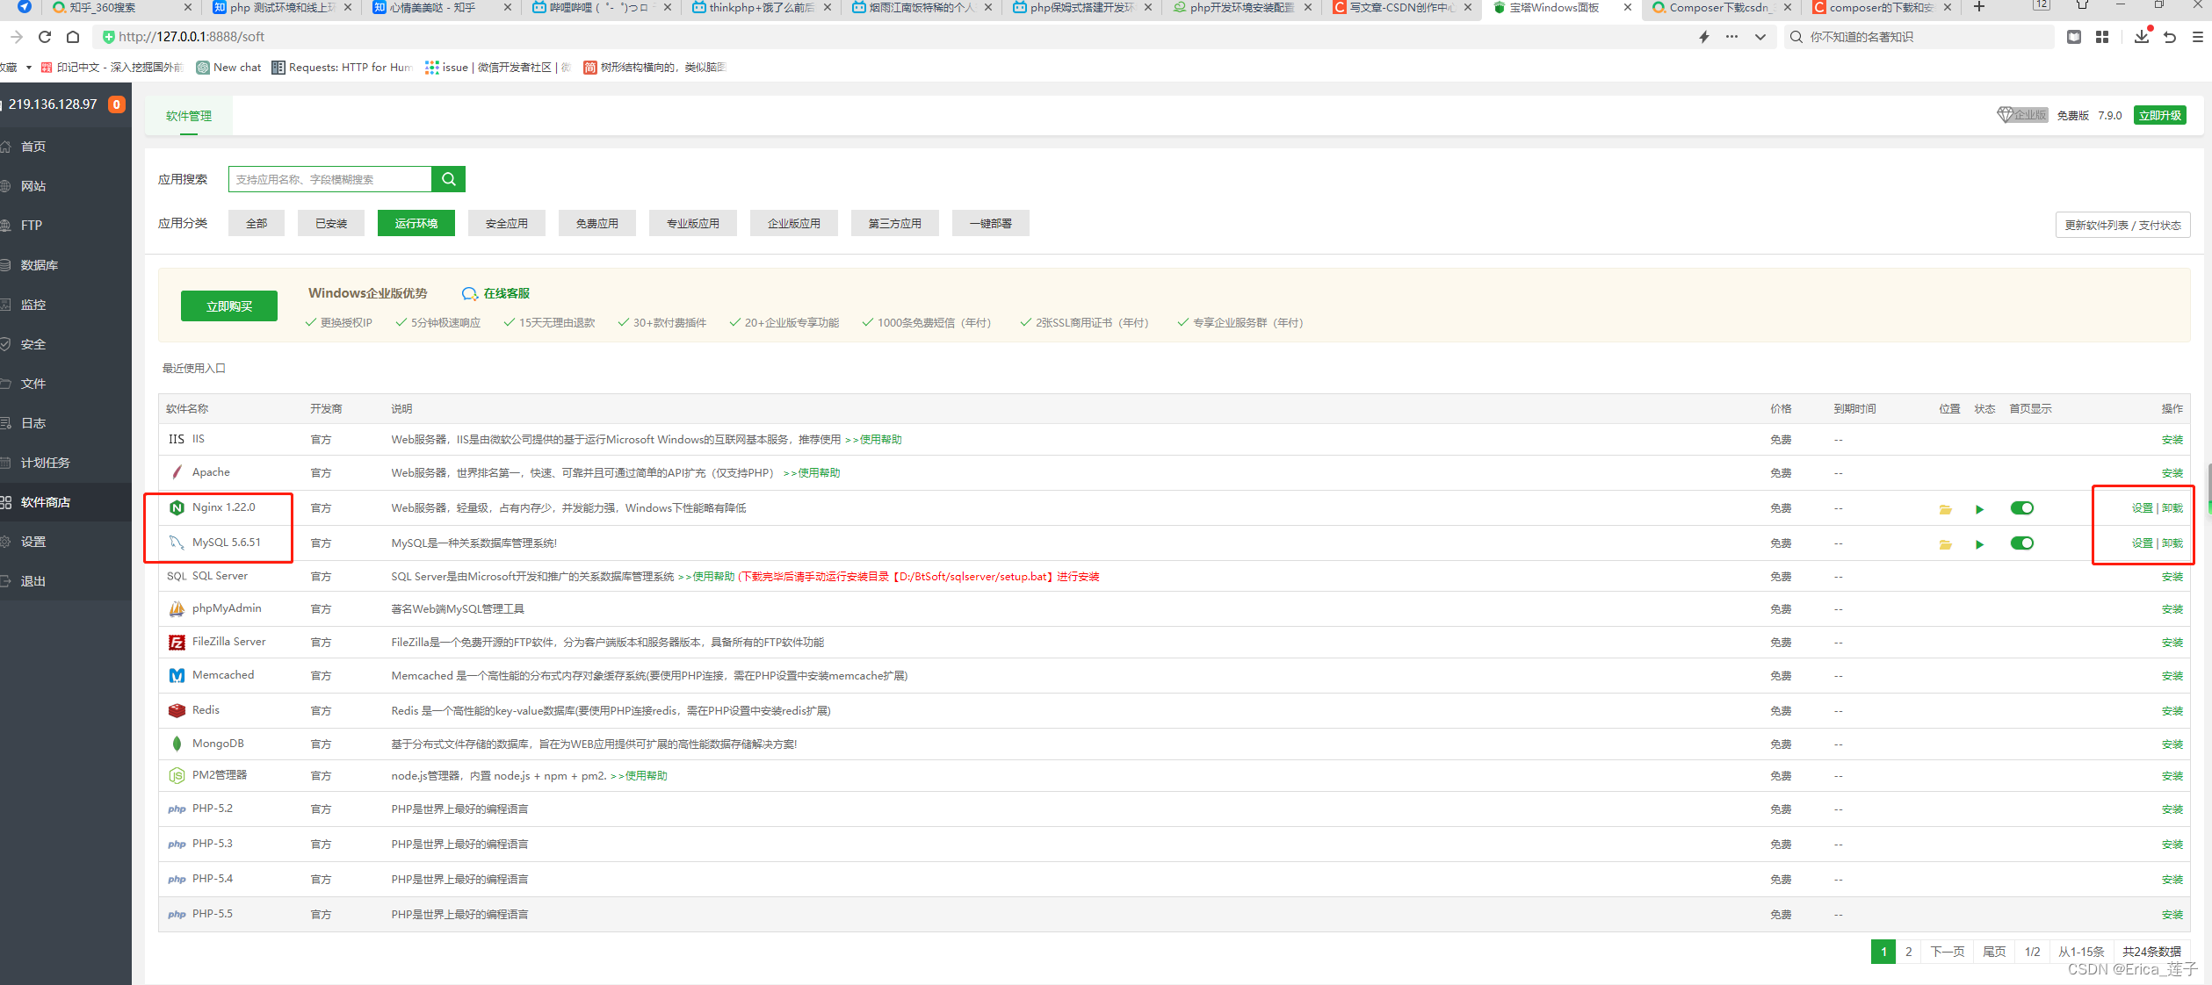Open 数据库 section in the sidebar
The width and height of the screenshot is (2212, 985).
33,264
